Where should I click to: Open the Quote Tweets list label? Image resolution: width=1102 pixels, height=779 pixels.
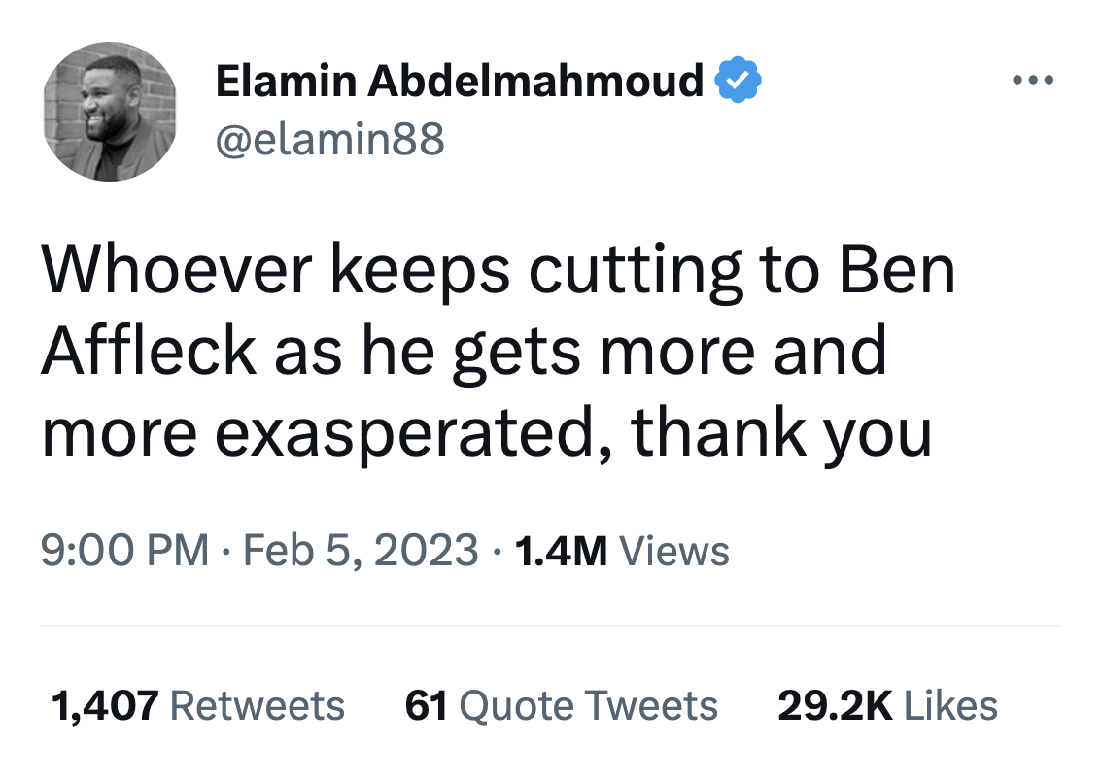click(x=588, y=705)
